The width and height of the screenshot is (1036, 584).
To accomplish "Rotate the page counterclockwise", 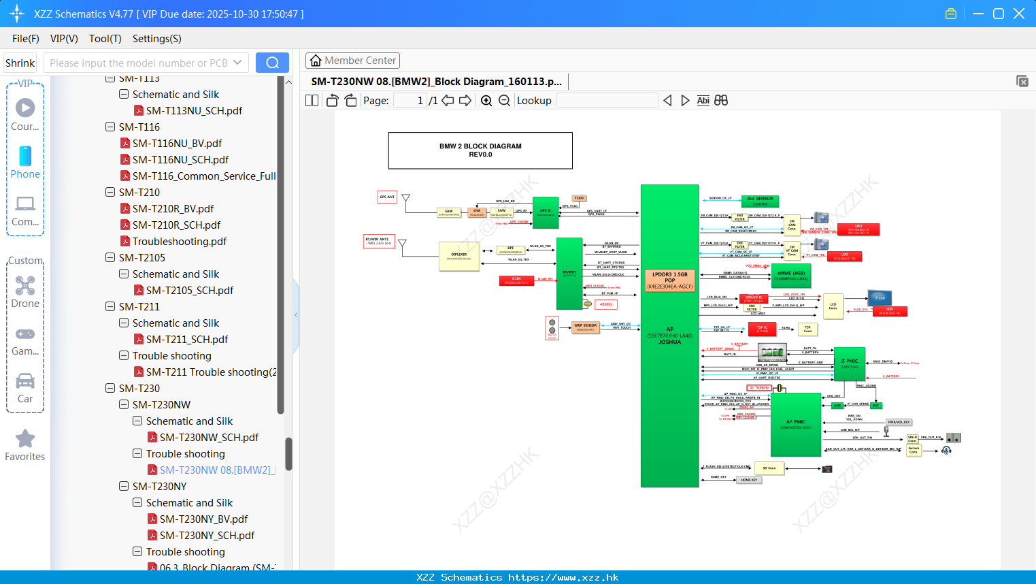I will coord(332,100).
